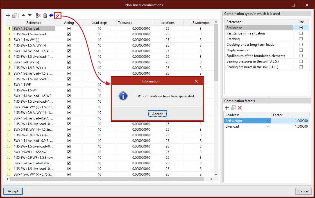Click Accept at bottom of window

click(x=13, y=191)
